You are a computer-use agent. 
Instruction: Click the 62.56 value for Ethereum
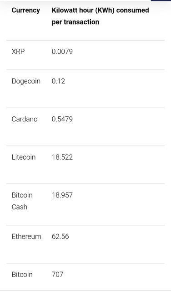click(x=60, y=236)
